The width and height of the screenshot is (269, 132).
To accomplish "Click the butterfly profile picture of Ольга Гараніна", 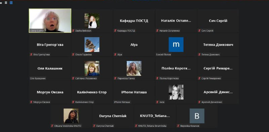I will [x=92, y=45].
